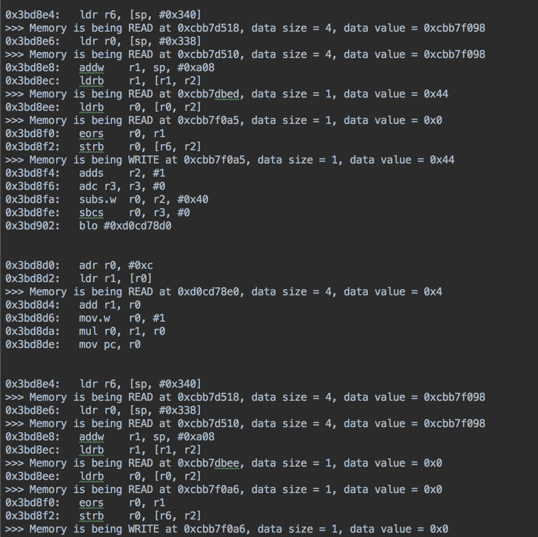
Task: Select the memory READ at 0xcbb7dbee line
Action: [223, 463]
